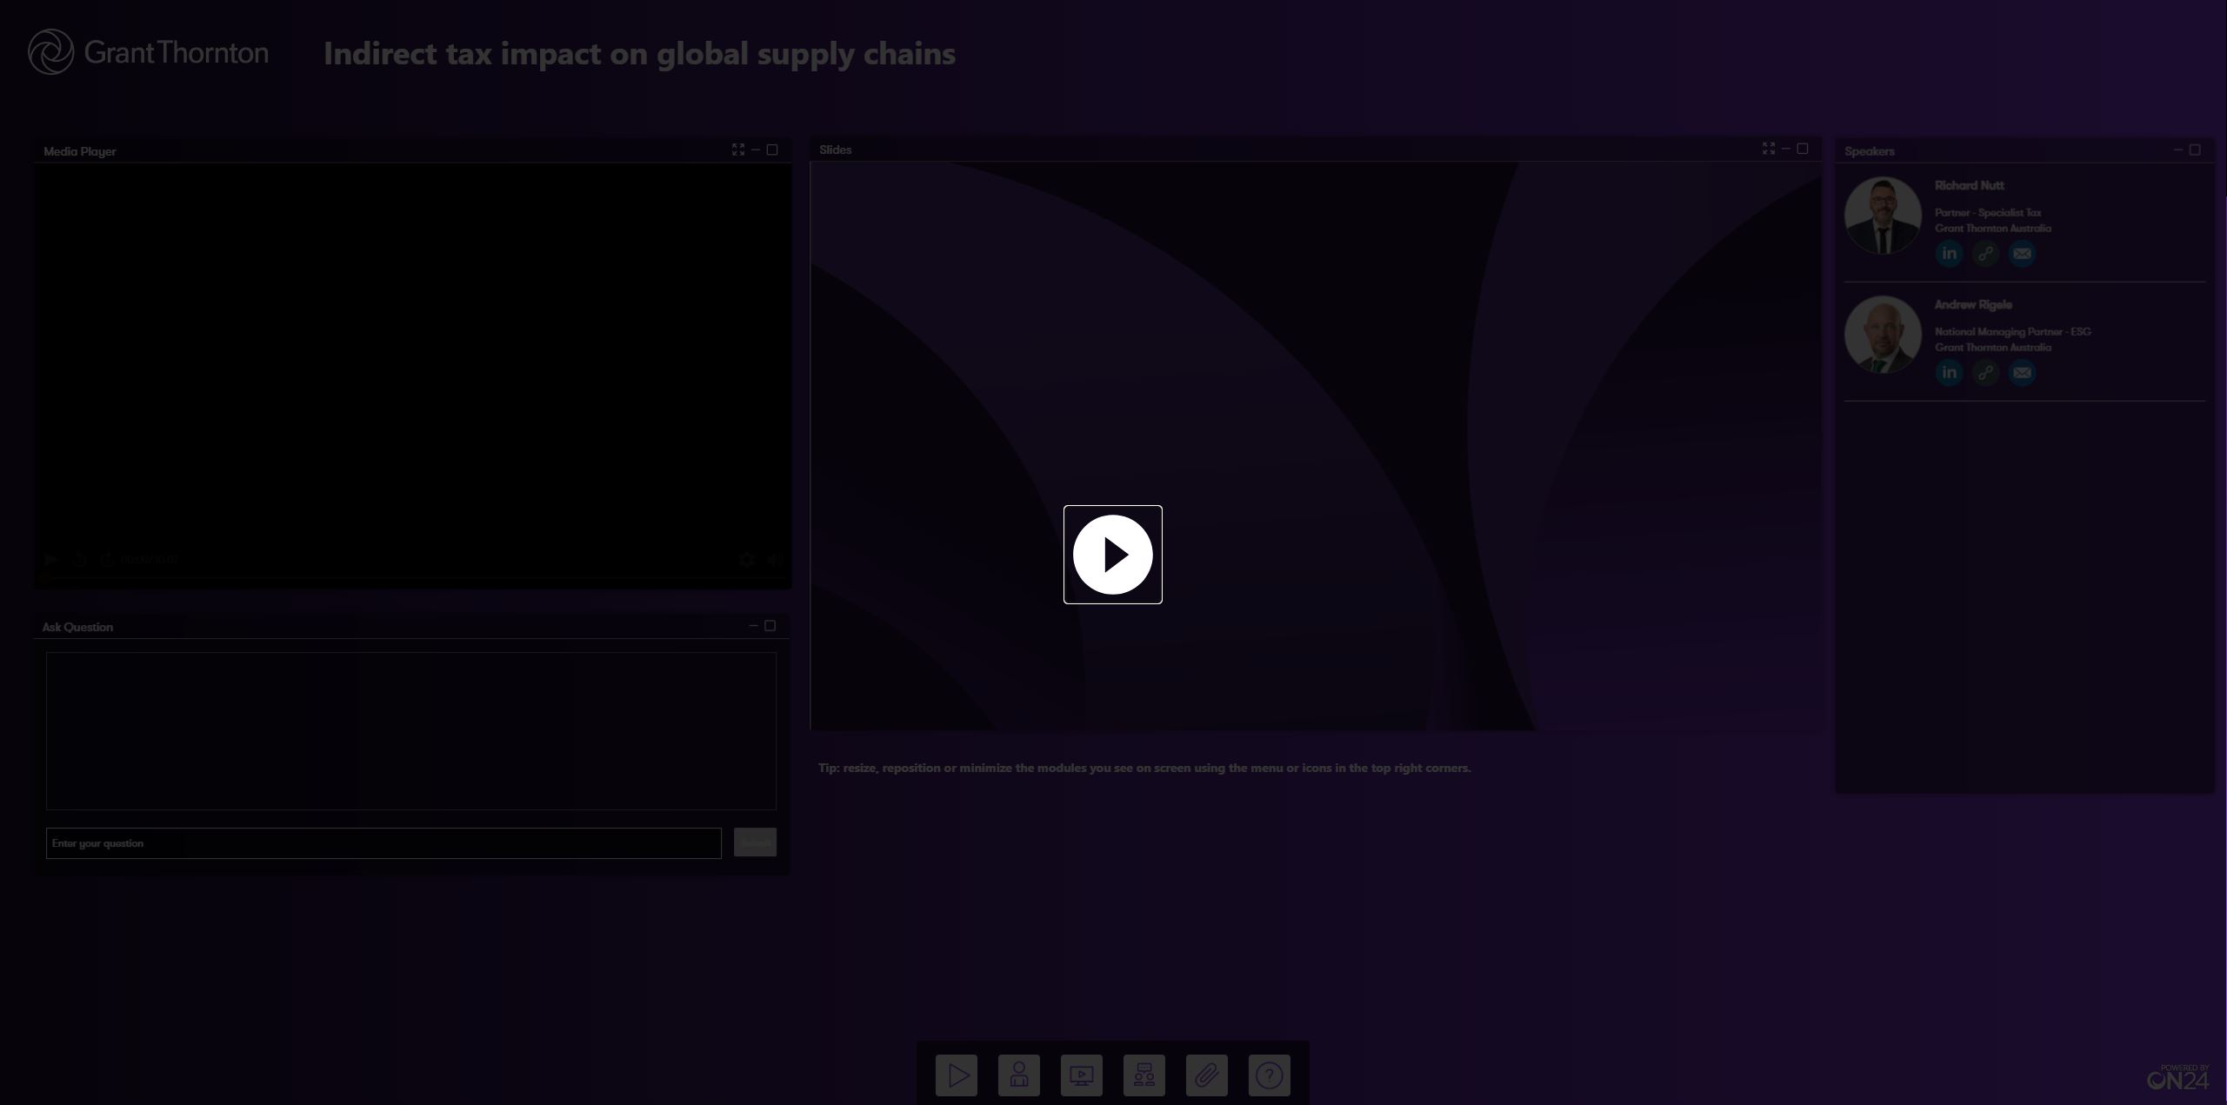The height and width of the screenshot is (1105, 2227).
Task: Open Andrew Rigele's LinkedIn profile
Action: click(1949, 373)
